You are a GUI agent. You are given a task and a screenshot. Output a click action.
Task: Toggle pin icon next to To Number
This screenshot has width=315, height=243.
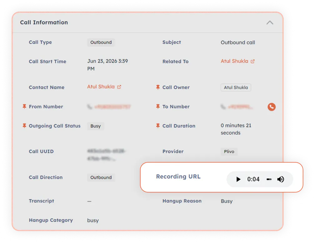pos(158,106)
